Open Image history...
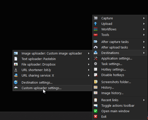The image size is (148, 120). point(120,93)
